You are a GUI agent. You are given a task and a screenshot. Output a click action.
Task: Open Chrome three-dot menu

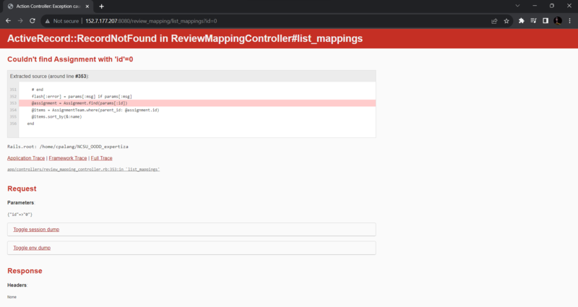click(x=569, y=21)
